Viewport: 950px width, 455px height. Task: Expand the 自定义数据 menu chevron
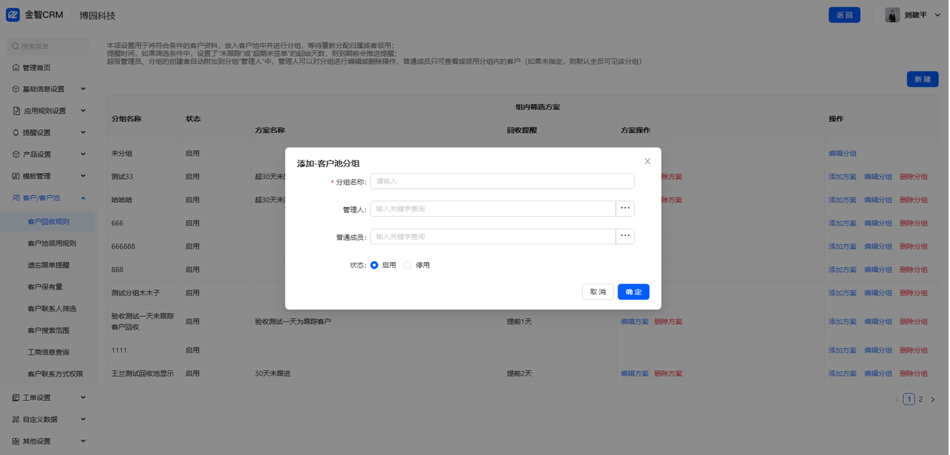tap(83, 419)
